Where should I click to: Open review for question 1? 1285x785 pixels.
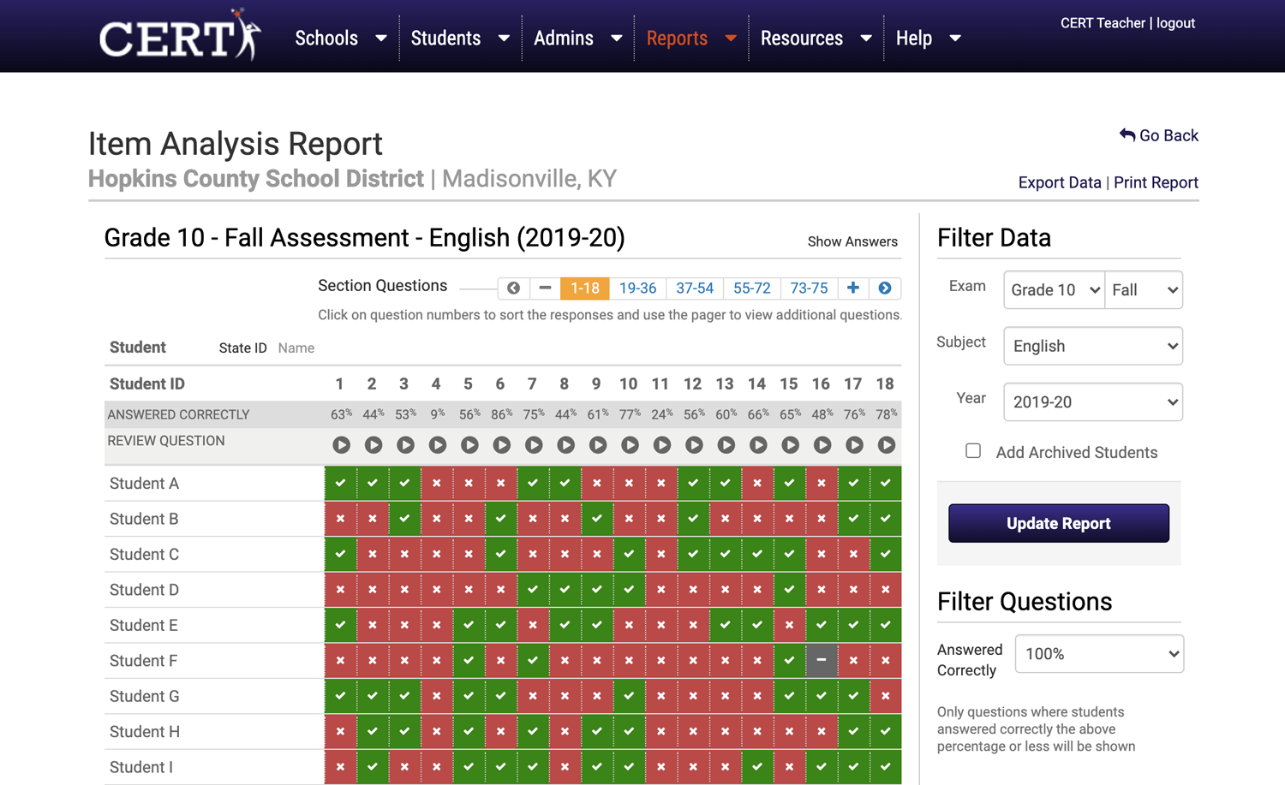click(x=341, y=444)
